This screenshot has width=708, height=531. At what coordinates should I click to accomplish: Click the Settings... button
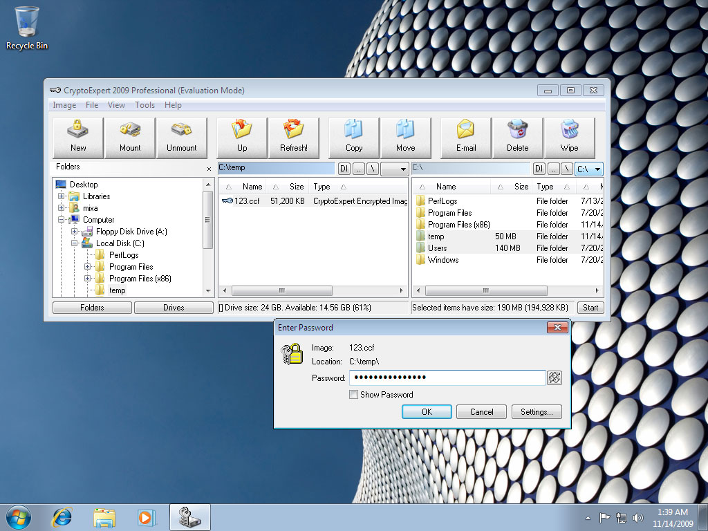537,411
